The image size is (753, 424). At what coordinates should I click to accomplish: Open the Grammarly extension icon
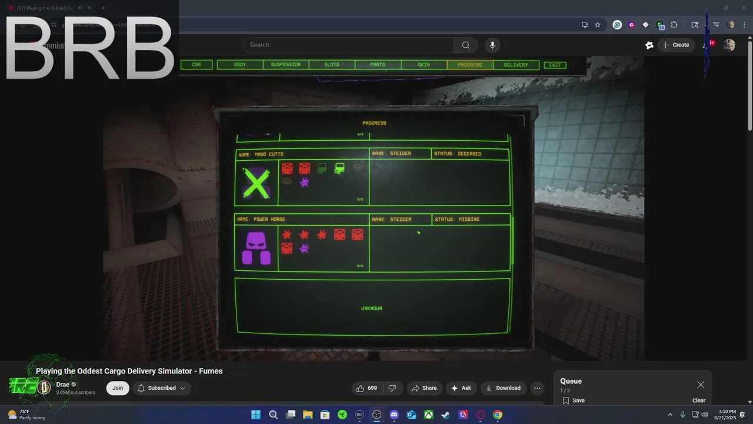(617, 25)
